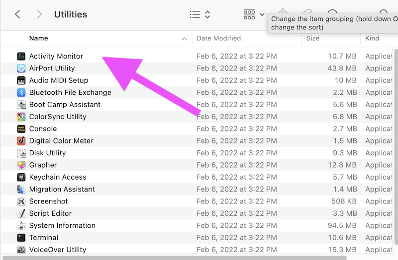
Task: Open the item grouping grid icon
Action: pos(249,14)
